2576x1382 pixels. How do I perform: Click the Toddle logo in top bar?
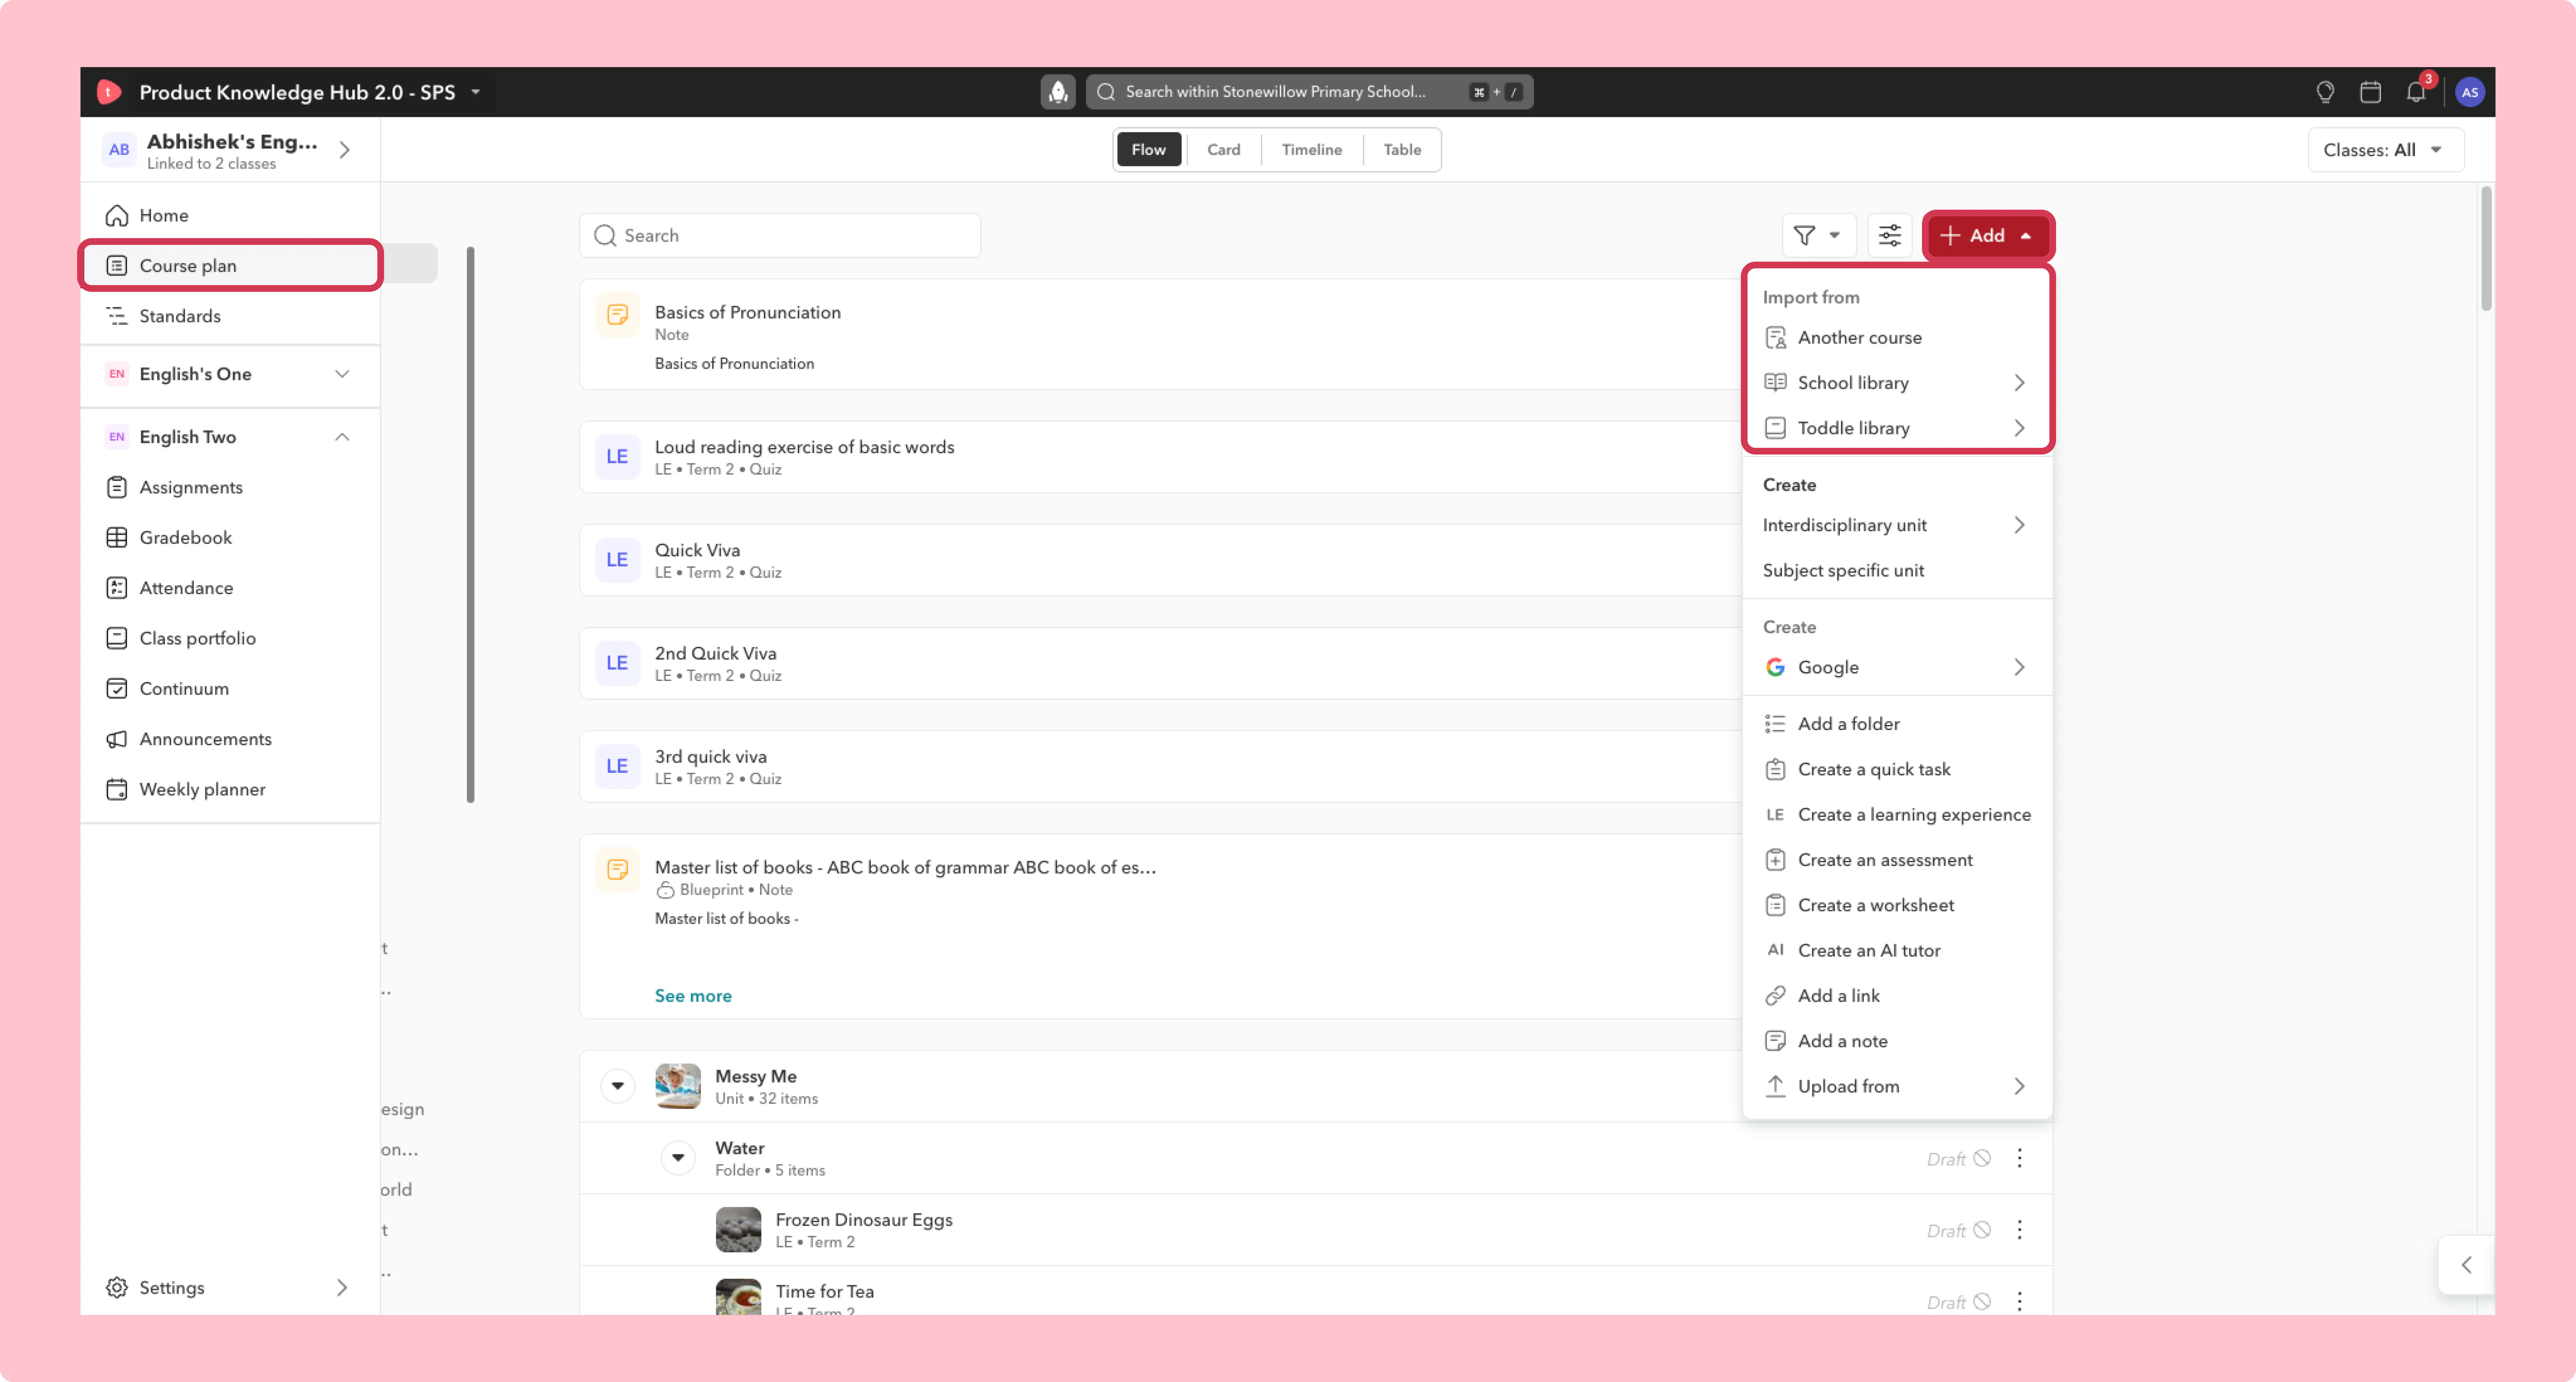109,92
